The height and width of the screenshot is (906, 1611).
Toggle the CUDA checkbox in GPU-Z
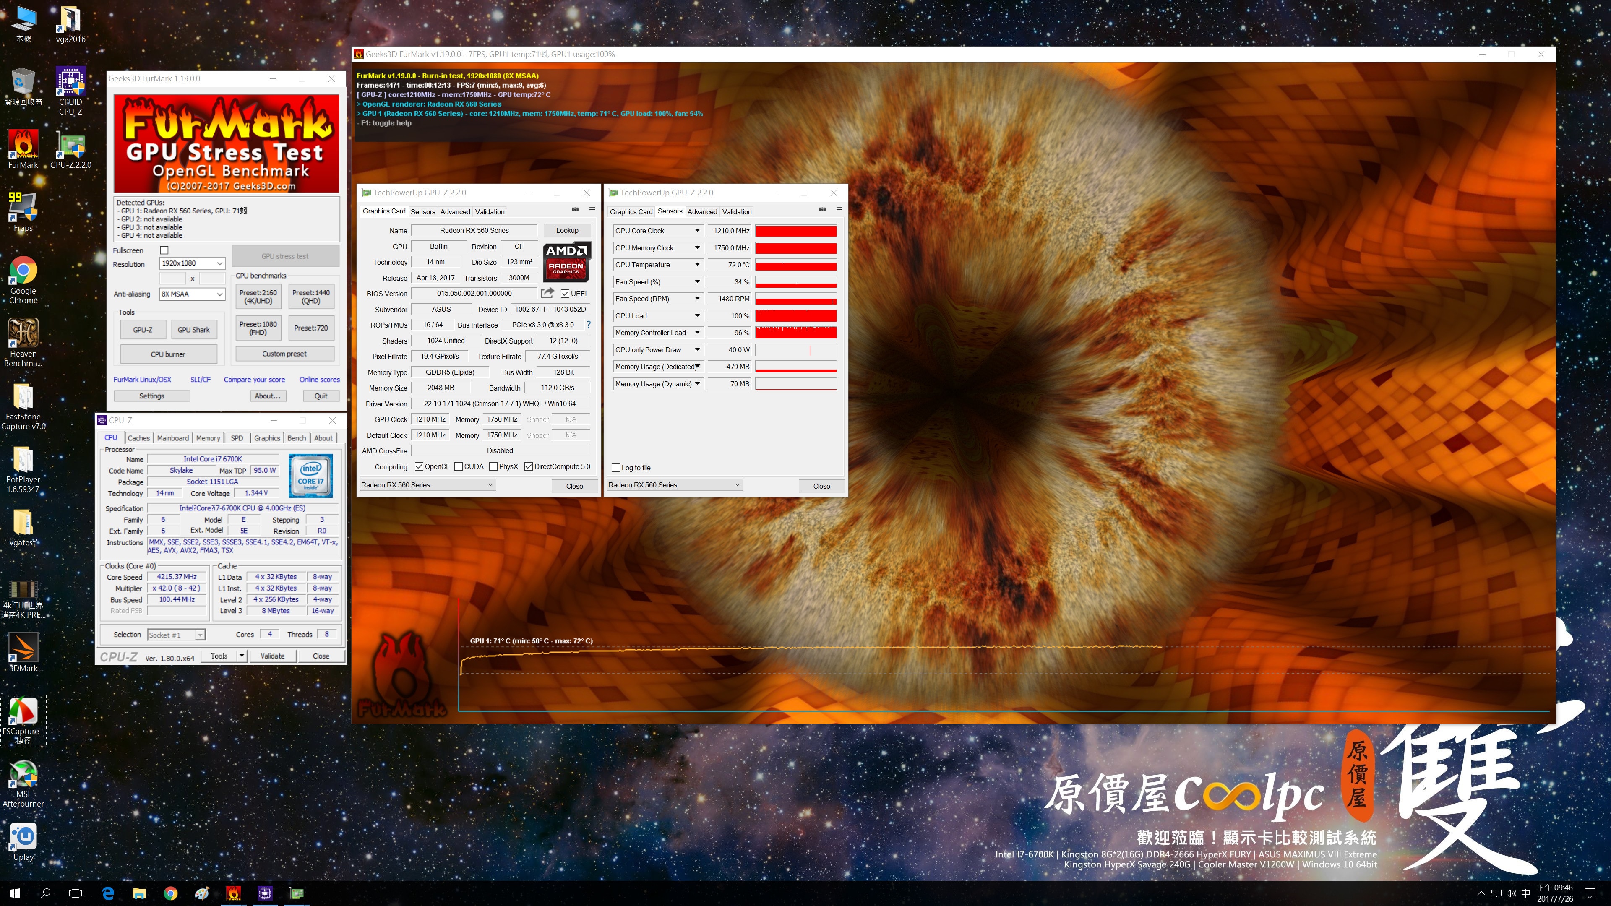coord(459,466)
